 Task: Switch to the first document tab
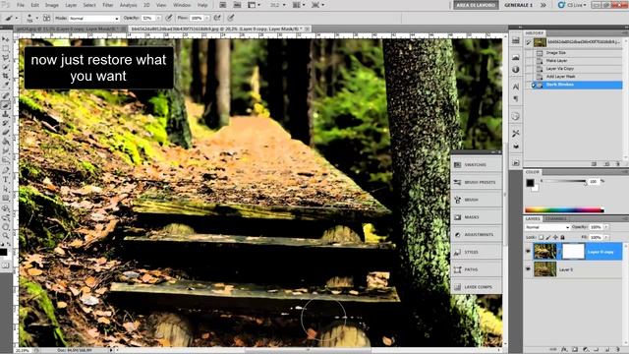(x=70, y=29)
